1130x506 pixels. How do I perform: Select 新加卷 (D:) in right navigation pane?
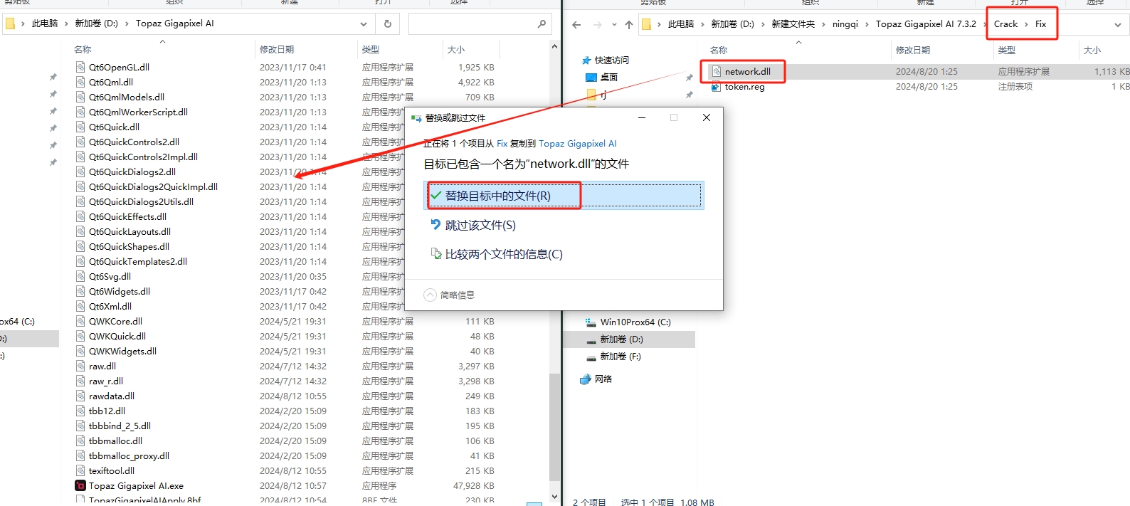pyautogui.click(x=621, y=339)
